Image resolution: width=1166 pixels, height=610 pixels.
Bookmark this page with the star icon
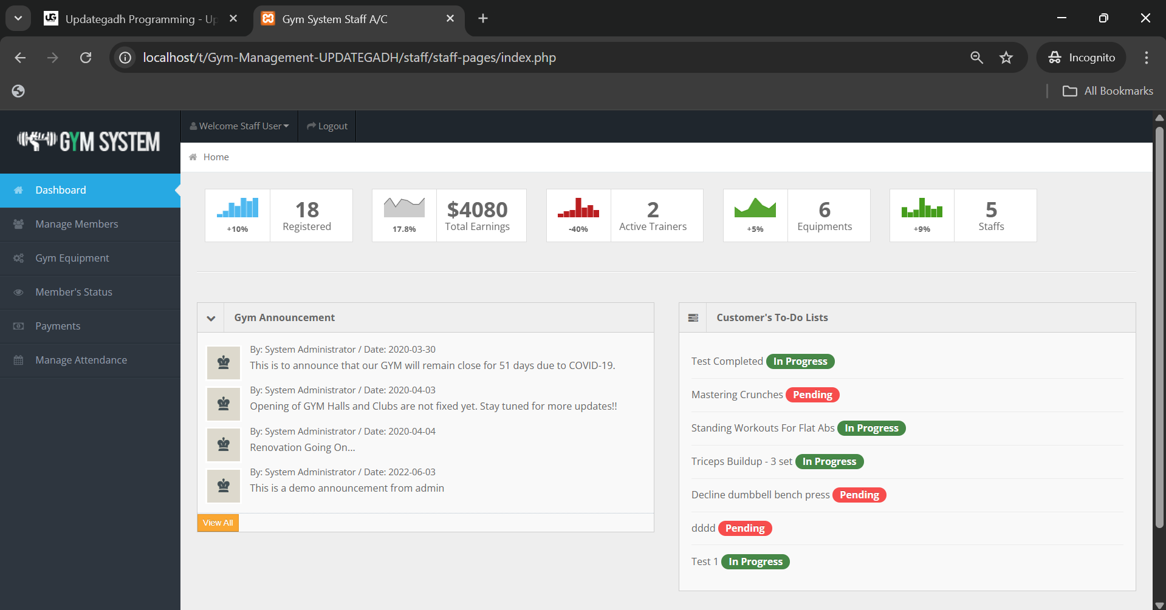pyautogui.click(x=1006, y=58)
